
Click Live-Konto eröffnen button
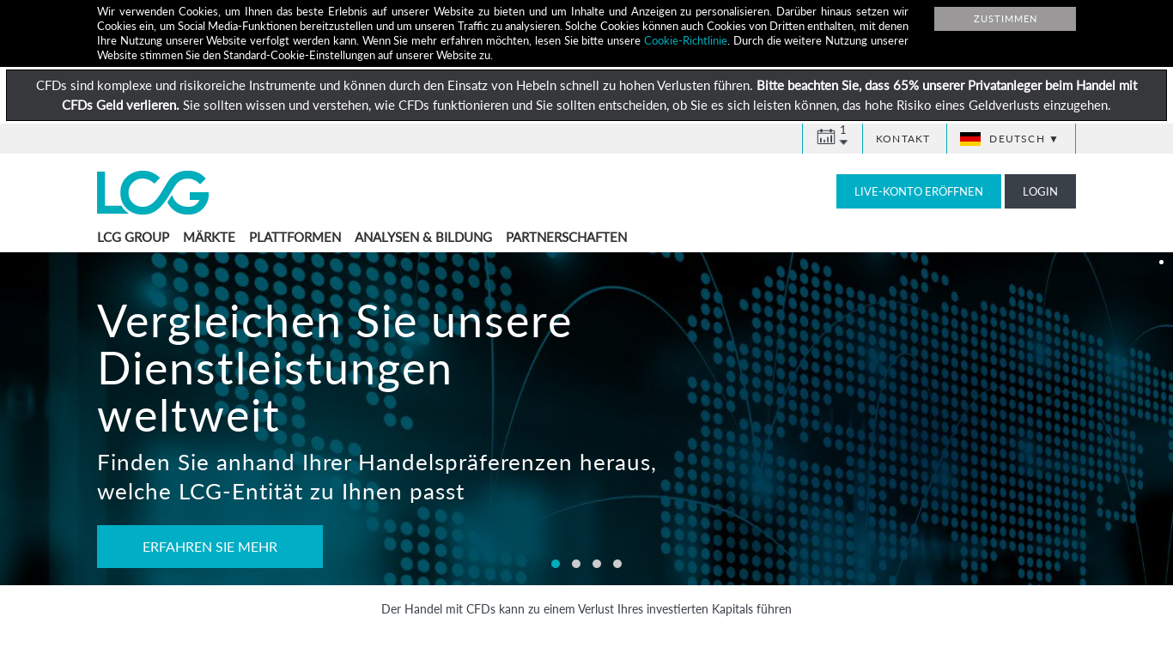(x=919, y=191)
